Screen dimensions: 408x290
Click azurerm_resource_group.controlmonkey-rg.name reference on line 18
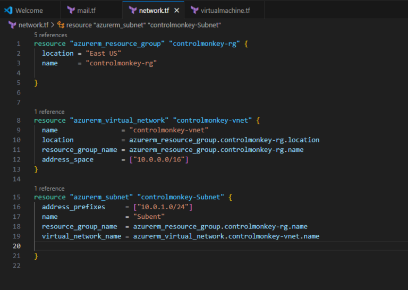coord(220,227)
